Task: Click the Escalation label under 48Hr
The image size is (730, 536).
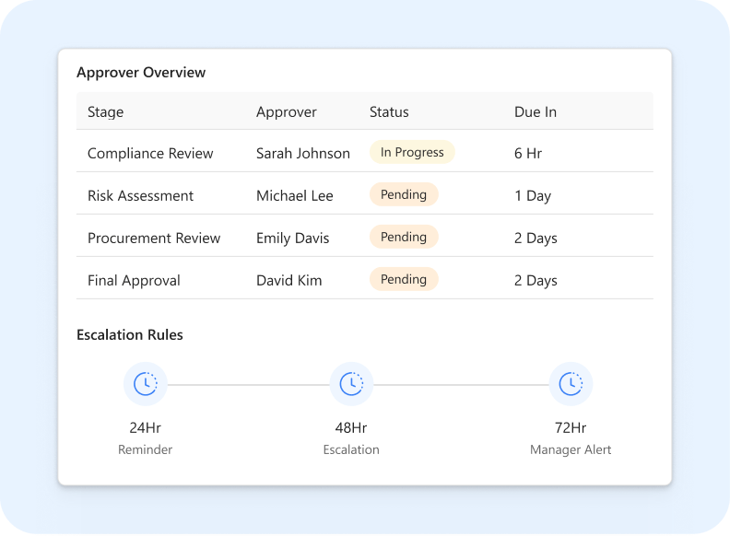Action: click(x=351, y=449)
